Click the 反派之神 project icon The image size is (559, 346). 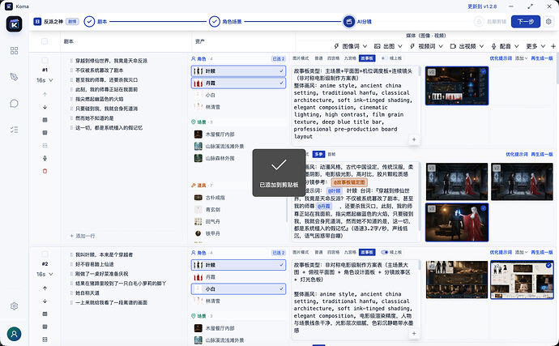coord(37,21)
